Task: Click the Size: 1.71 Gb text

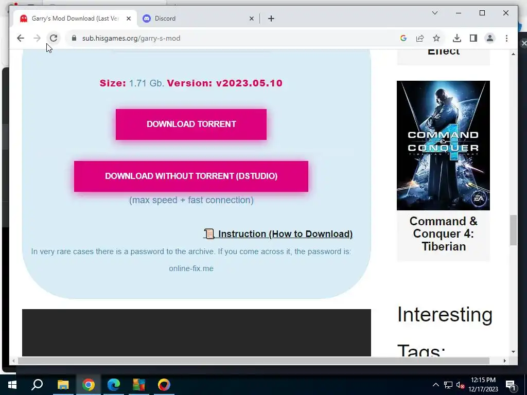Action: tap(132, 83)
